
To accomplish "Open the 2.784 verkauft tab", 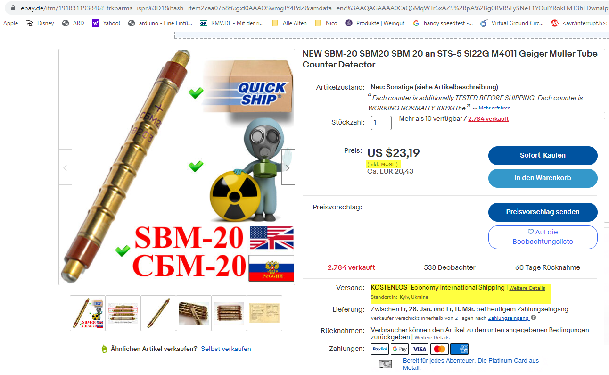I will (x=351, y=267).
